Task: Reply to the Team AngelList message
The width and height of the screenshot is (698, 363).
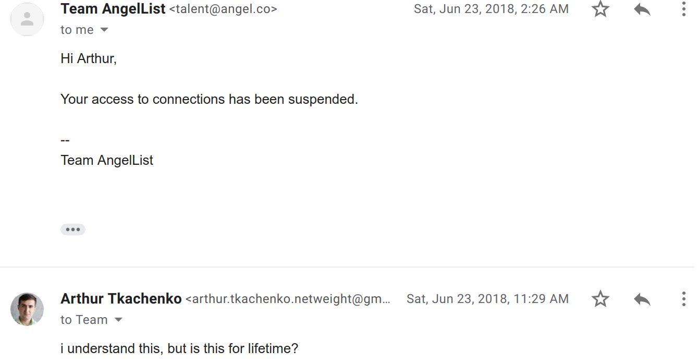Action: point(642,9)
